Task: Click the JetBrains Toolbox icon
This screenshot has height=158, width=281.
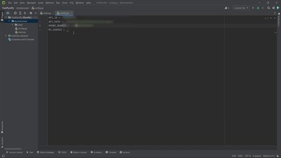Action: click(x=278, y=8)
